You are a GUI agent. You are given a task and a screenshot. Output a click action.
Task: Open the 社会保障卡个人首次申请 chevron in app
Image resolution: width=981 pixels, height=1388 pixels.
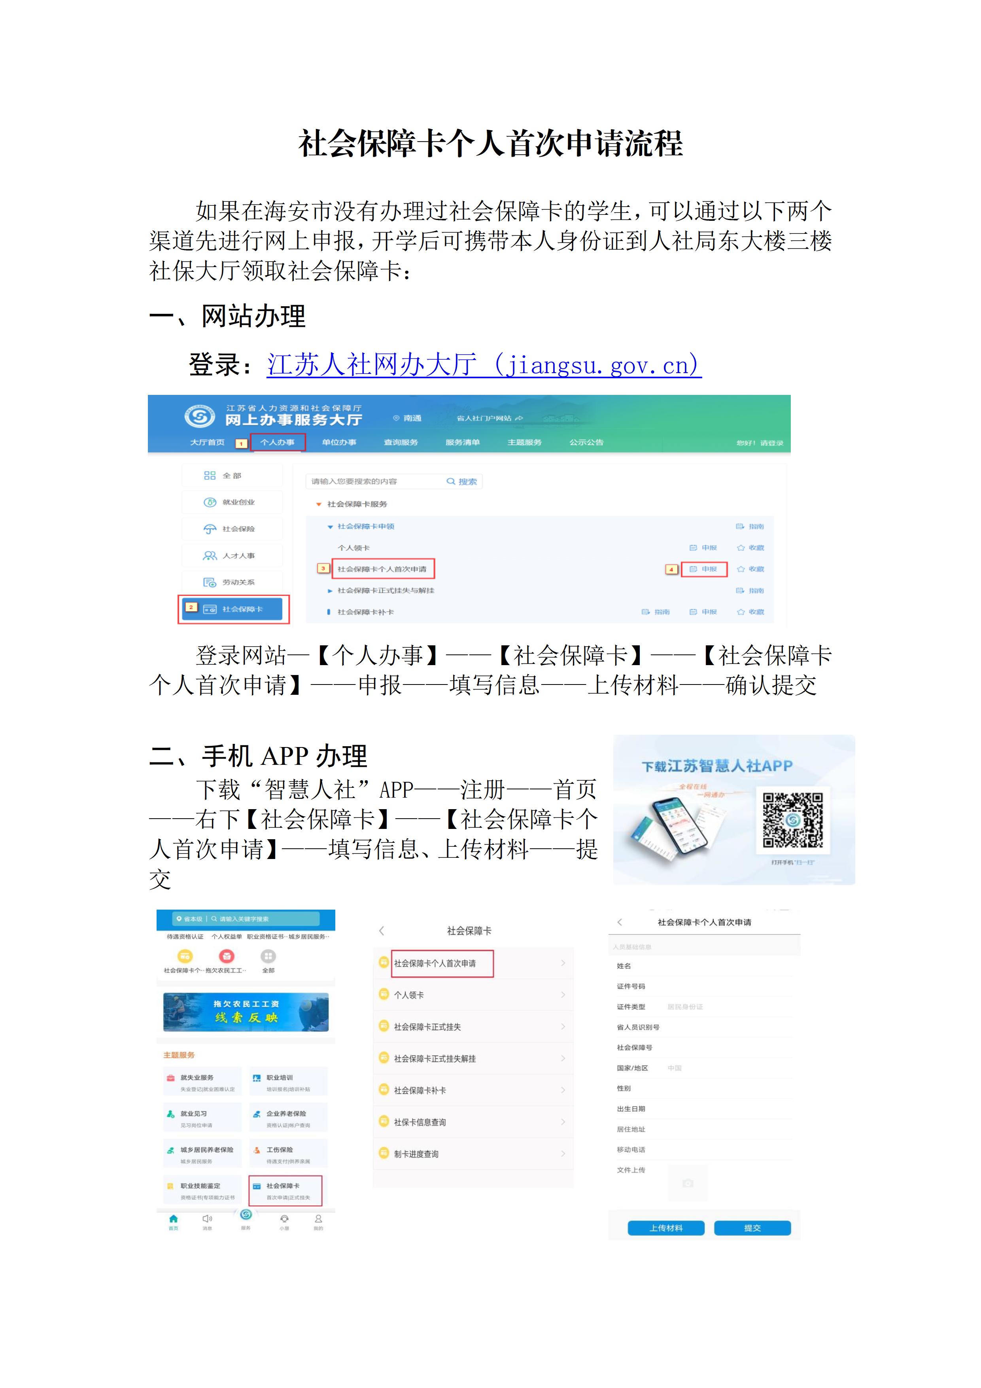pyautogui.click(x=563, y=963)
